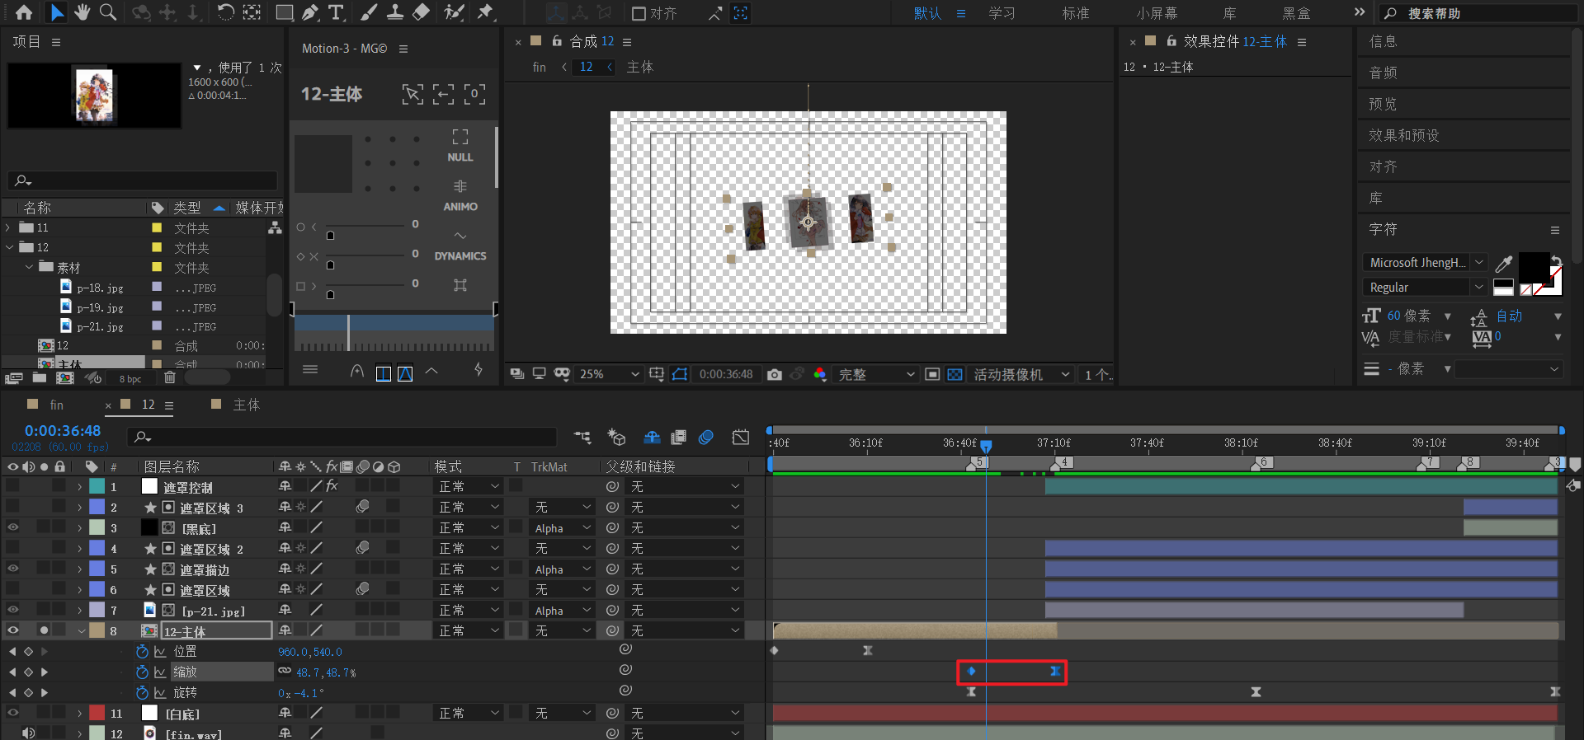Hide the 遮罩描边 layer
This screenshot has height=740, width=1584.
tap(13, 569)
